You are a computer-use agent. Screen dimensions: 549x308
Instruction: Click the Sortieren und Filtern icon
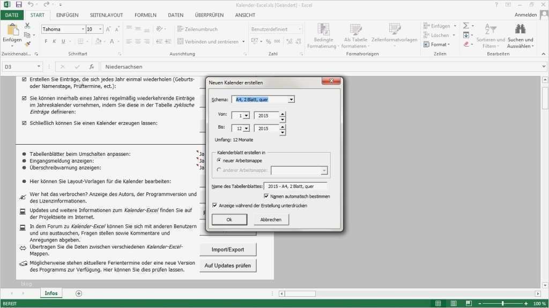tap(490, 29)
